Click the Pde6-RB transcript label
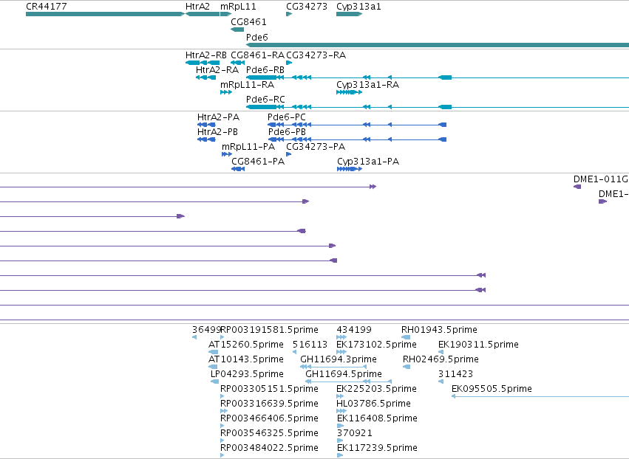The width and height of the screenshot is (629, 459). click(265, 69)
